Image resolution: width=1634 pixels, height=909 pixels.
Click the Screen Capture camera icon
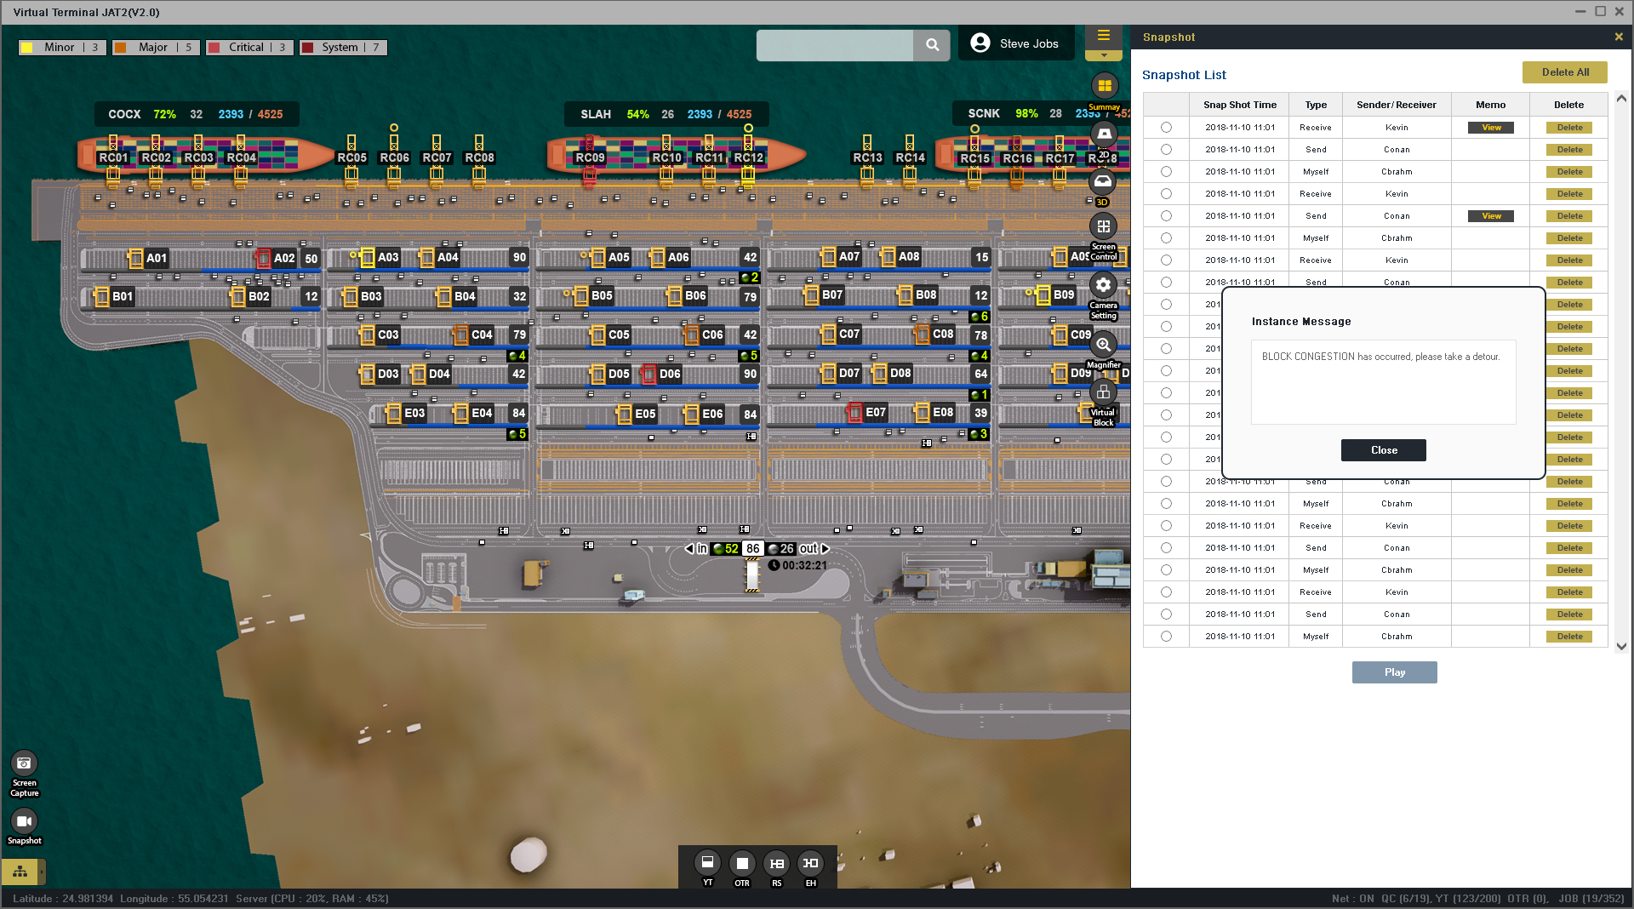pyautogui.click(x=24, y=763)
